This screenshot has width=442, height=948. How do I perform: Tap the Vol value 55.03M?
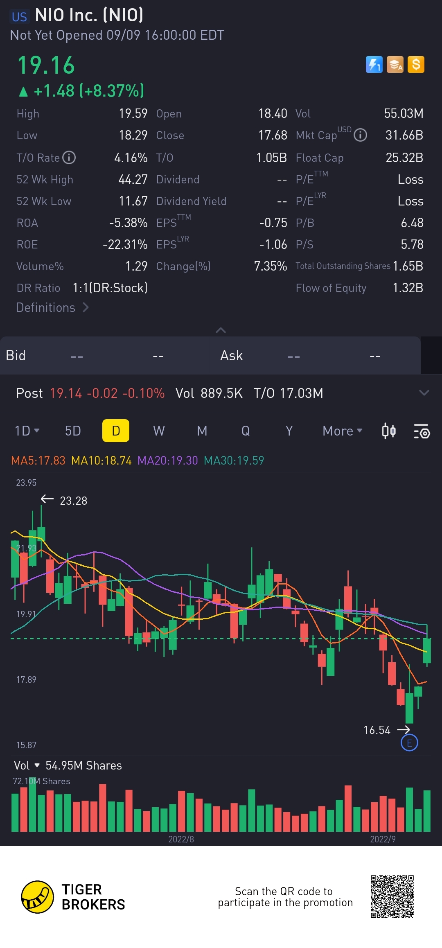click(404, 113)
